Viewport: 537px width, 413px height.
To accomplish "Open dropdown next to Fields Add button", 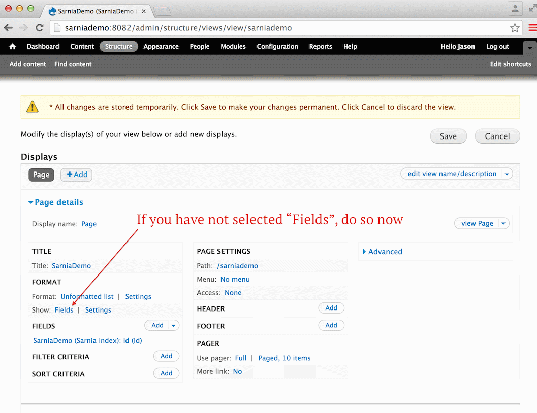I will (x=174, y=326).
